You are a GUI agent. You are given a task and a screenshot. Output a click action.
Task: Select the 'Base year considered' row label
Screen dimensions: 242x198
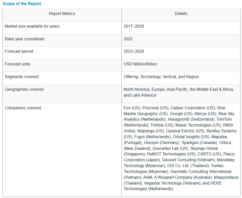(24, 39)
